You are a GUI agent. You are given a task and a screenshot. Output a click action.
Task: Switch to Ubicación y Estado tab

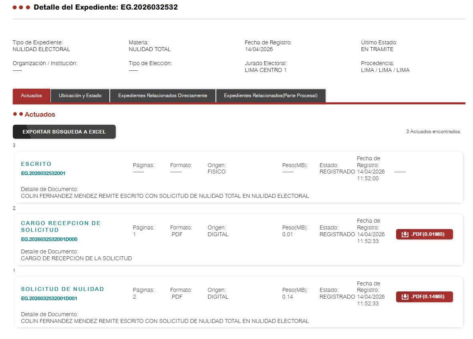80,96
